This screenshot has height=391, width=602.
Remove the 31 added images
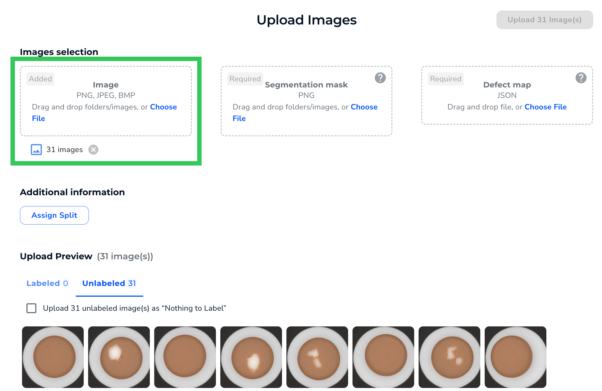click(93, 150)
